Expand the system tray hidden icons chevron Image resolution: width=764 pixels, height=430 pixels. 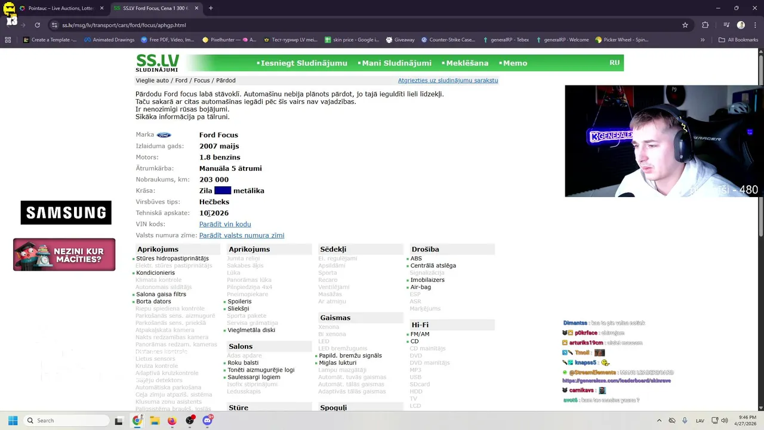click(x=659, y=420)
